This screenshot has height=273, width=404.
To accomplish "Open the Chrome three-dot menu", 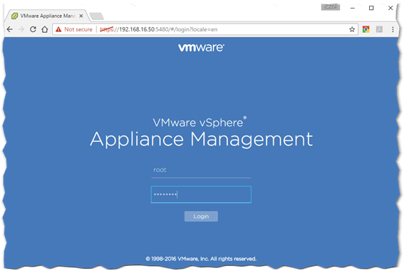I will coord(393,29).
